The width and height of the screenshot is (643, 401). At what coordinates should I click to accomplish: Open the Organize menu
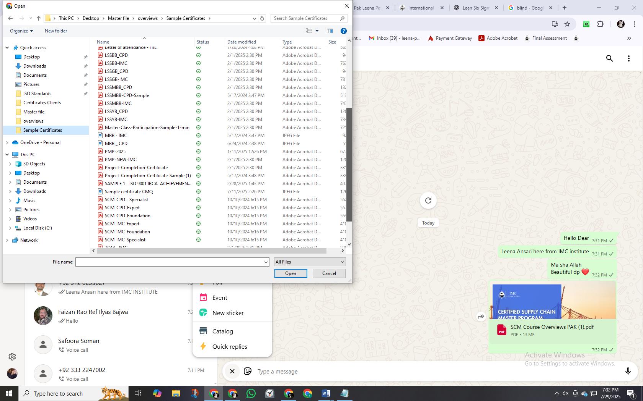point(21,31)
